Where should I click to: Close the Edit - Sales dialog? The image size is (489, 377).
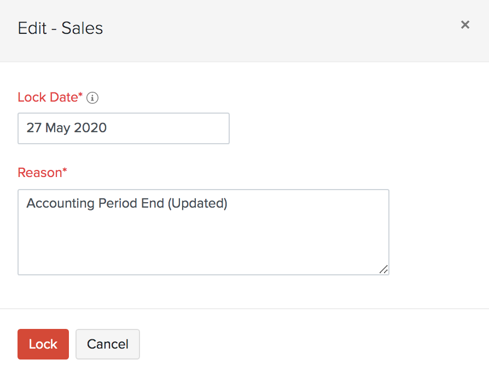tap(465, 25)
